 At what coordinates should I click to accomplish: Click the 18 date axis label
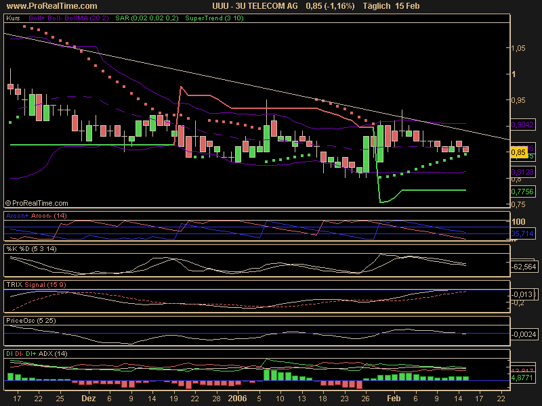323,399
